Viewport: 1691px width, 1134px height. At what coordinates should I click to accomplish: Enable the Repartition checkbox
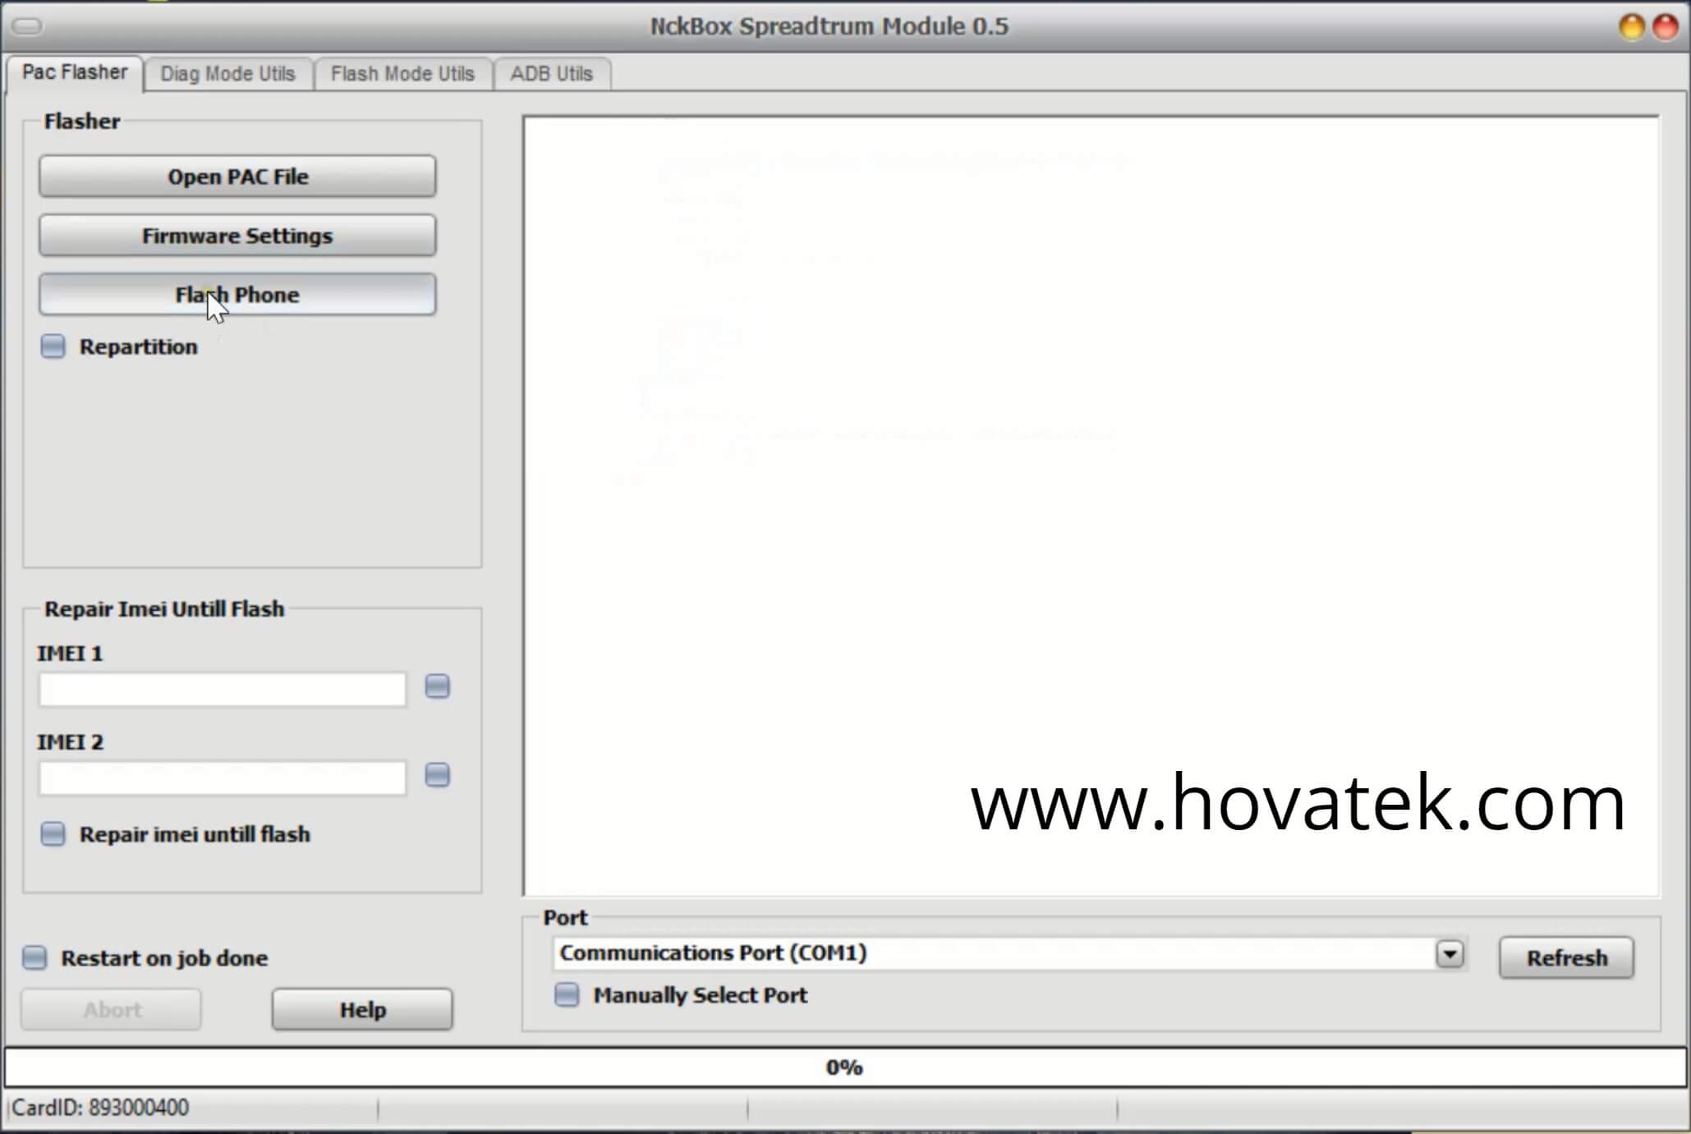click(53, 347)
